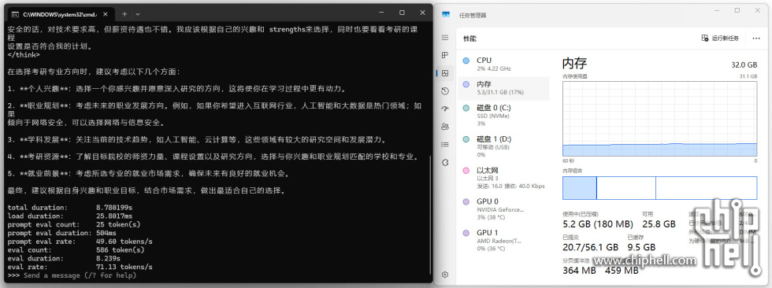Click the 'load duration: 25.8017ms' line
Image resolution: width=772 pixels, height=288 pixels.
tap(70, 216)
